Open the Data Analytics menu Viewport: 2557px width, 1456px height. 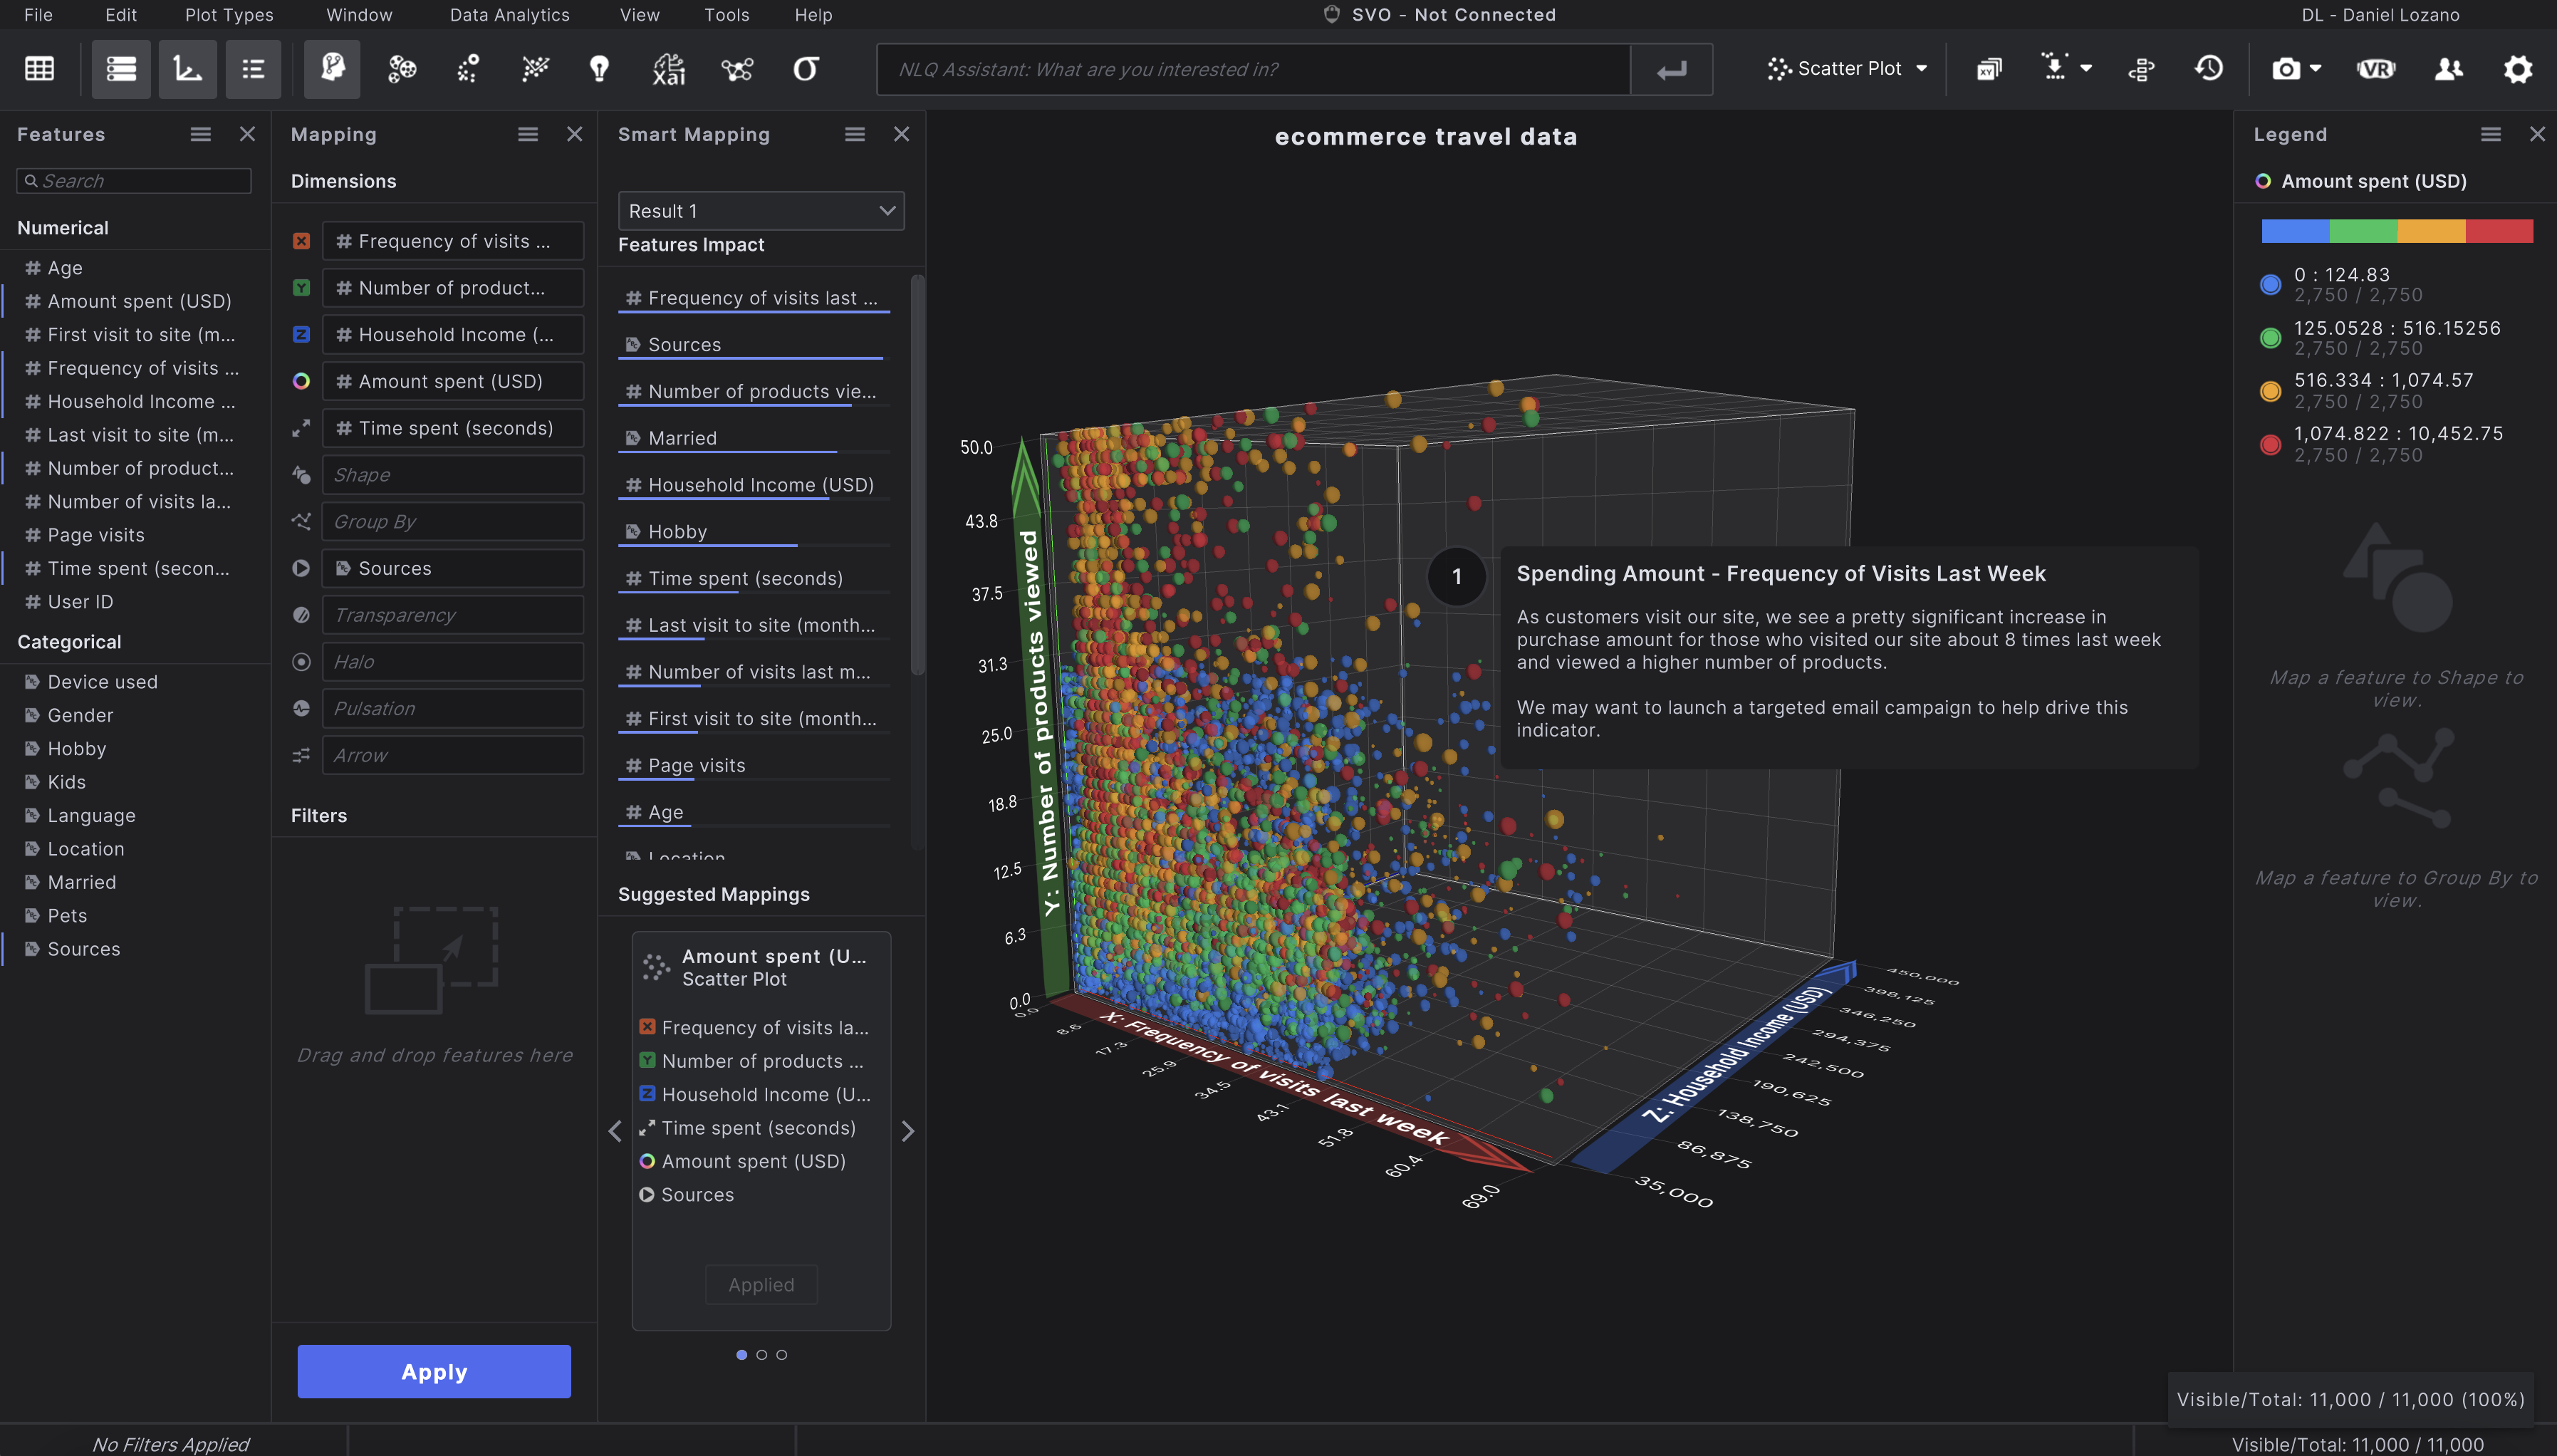pos(510,14)
